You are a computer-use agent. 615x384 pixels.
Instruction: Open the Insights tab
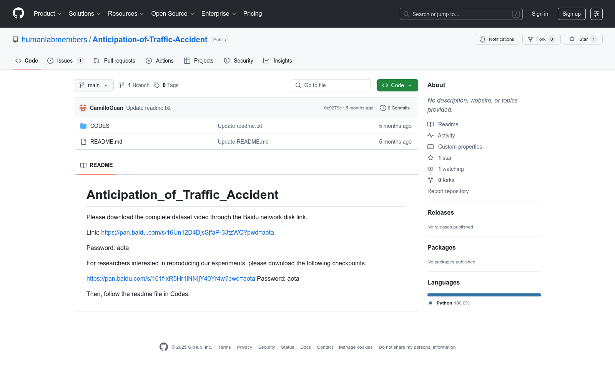[x=278, y=61]
